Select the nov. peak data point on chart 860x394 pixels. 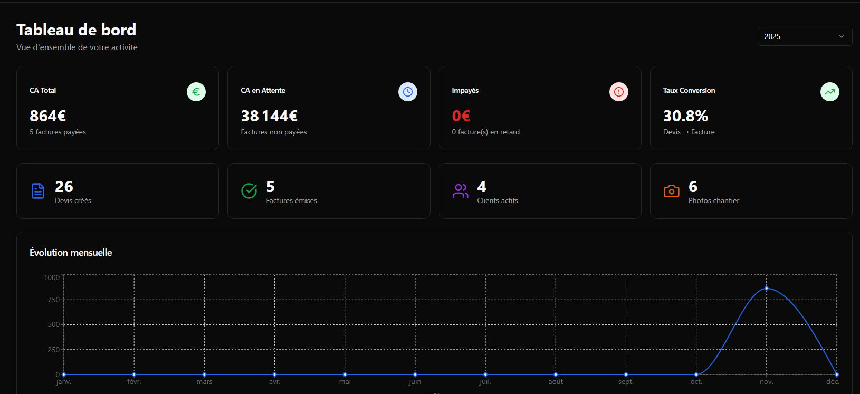[766, 289]
